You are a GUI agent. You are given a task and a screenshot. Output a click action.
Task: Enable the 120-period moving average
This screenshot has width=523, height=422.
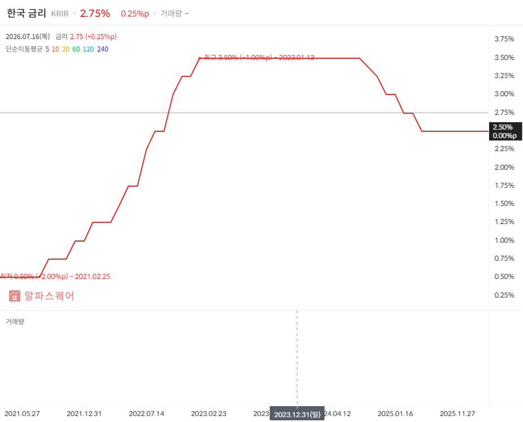point(88,49)
